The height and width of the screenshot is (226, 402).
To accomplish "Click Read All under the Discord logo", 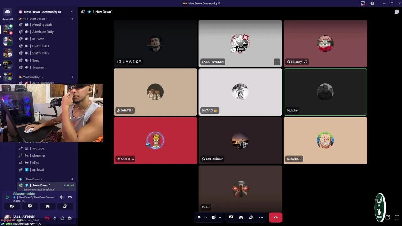I will tap(8, 19).
